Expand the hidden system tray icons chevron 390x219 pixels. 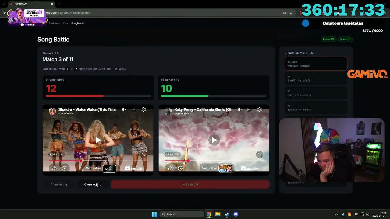pyautogui.click(x=336, y=214)
